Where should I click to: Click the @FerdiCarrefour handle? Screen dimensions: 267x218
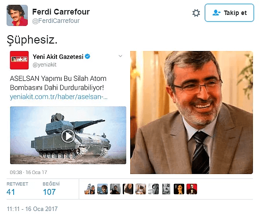coord(56,21)
